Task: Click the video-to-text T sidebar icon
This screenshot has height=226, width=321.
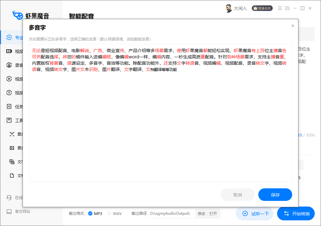Action: click(9, 93)
